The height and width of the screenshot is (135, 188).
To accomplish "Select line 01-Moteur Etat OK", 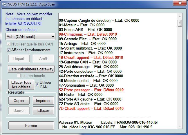I will (x=82, y=25).
